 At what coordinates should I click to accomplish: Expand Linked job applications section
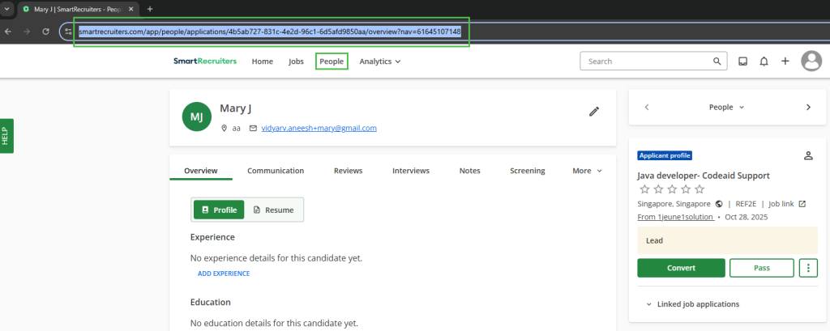click(x=692, y=304)
